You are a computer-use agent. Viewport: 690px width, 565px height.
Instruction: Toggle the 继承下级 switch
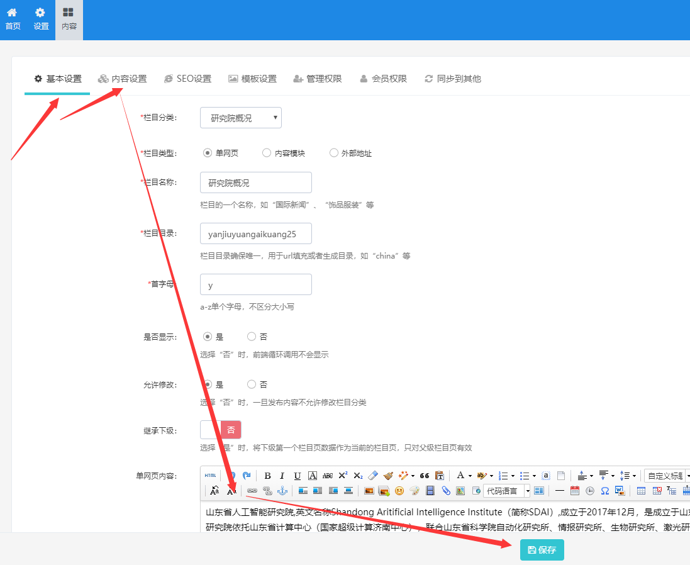(221, 430)
